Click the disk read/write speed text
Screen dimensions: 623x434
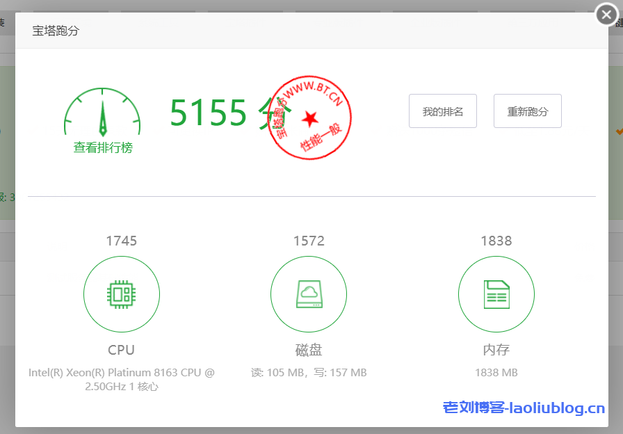(309, 373)
